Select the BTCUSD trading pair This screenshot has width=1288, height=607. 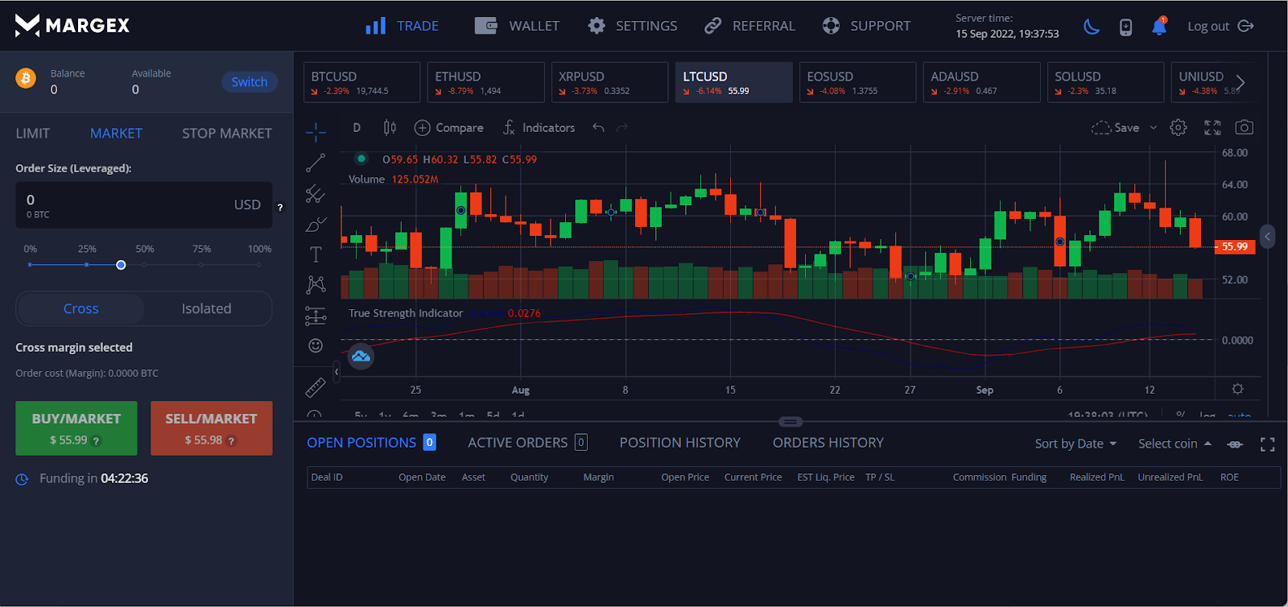coord(361,82)
